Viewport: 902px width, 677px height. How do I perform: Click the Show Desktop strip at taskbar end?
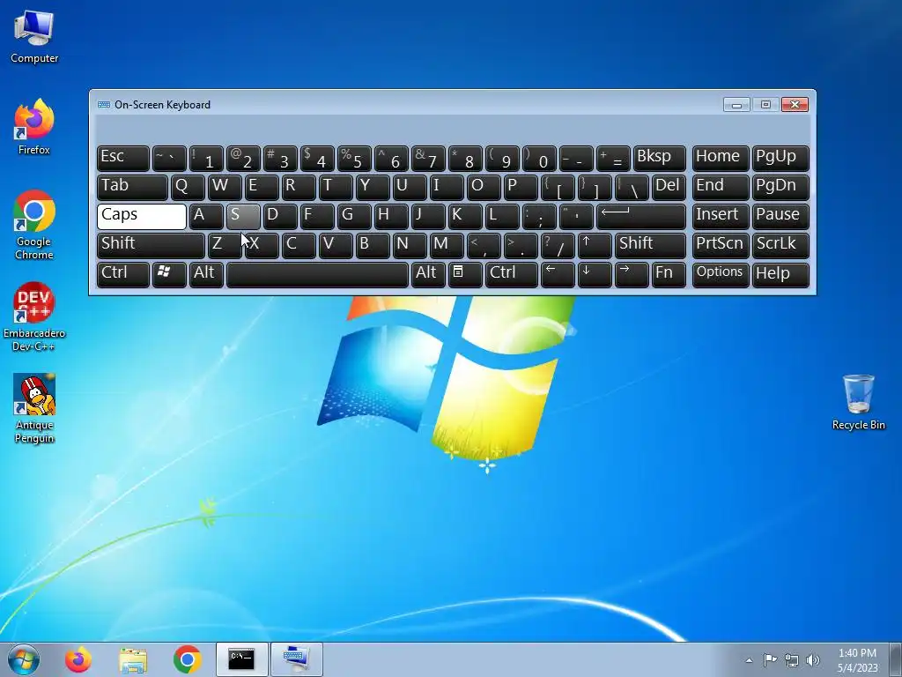pyautogui.click(x=896, y=659)
